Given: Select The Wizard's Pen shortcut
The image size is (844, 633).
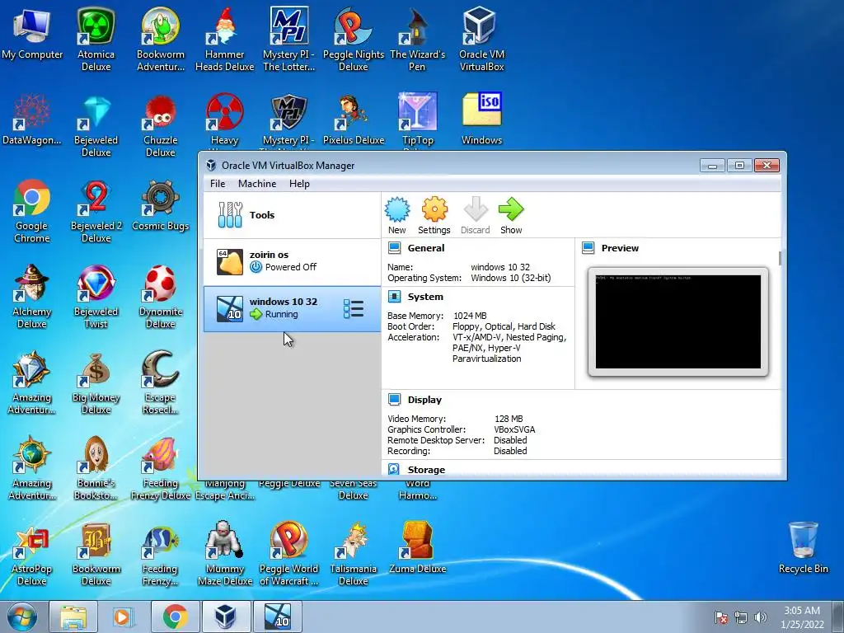Looking at the screenshot, I should pos(417,40).
